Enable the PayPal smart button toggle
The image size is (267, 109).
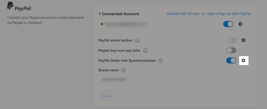tap(231, 40)
